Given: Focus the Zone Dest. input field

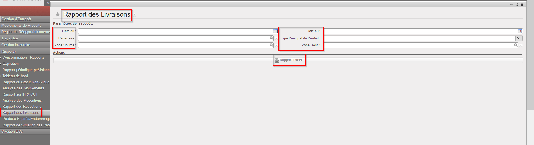Looking at the screenshot, I should [x=418, y=45].
